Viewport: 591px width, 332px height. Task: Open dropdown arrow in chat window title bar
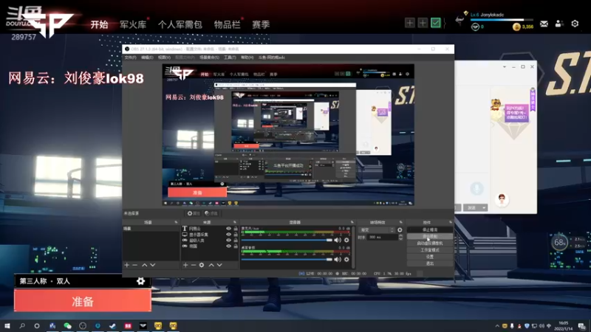pos(505,66)
